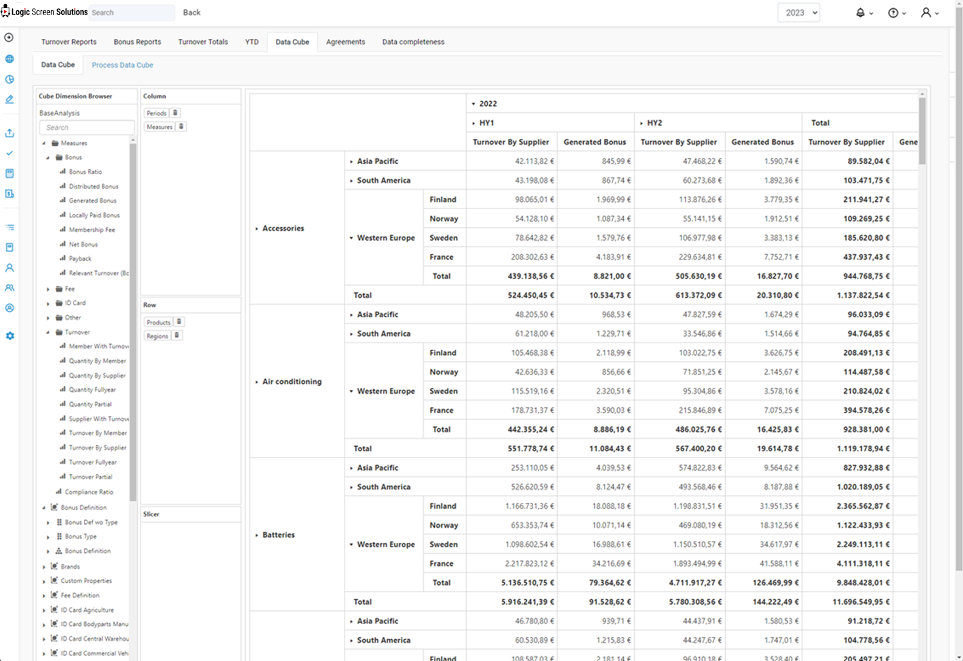Select Quantity Fullyear measure in tree

pos(92,390)
